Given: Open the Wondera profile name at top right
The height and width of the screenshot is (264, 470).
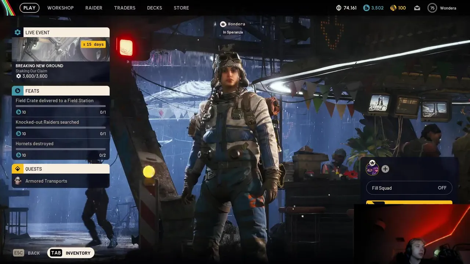Looking at the screenshot, I should (x=448, y=8).
